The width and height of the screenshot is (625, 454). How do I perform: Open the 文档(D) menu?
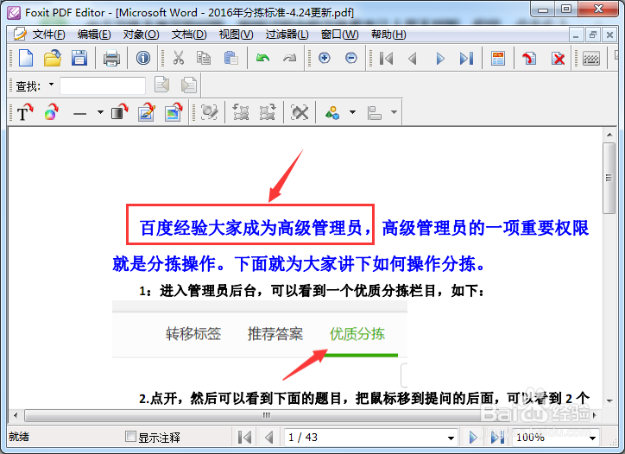click(x=189, y=35)
